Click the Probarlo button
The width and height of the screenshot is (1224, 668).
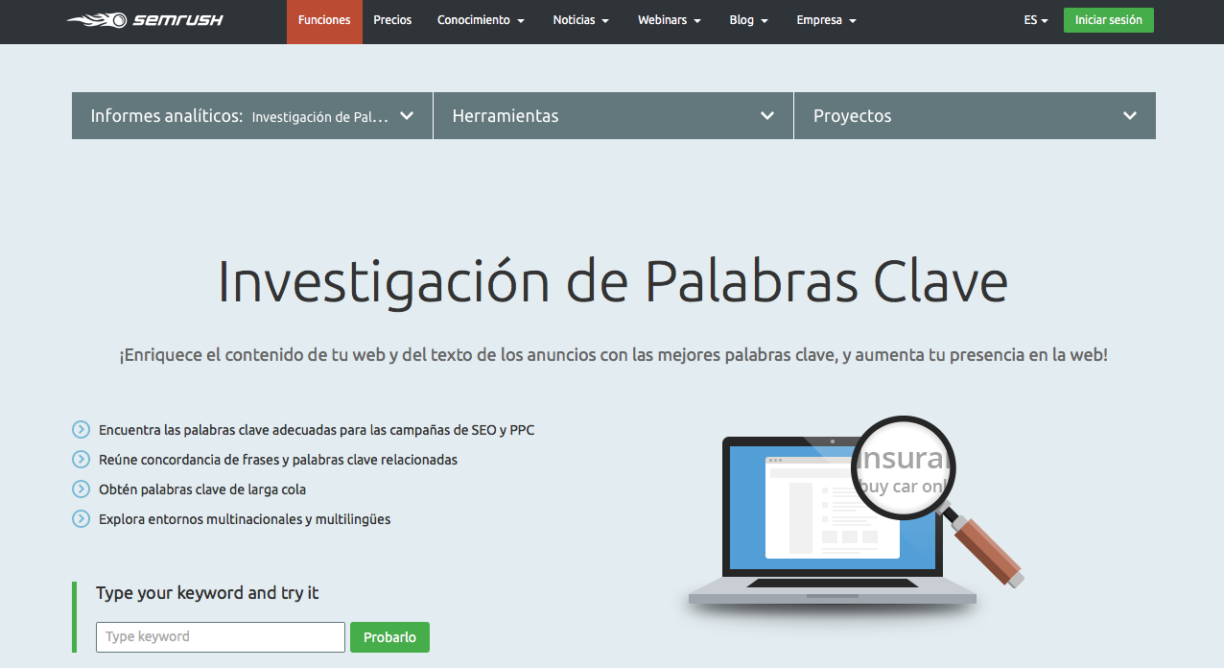[x=389, y=636]
